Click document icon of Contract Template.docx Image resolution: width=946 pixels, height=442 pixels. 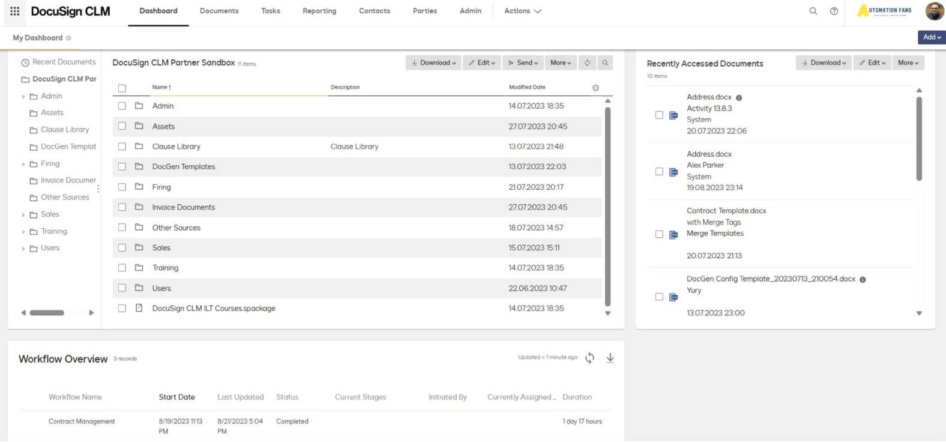click(x=673, y=234)
